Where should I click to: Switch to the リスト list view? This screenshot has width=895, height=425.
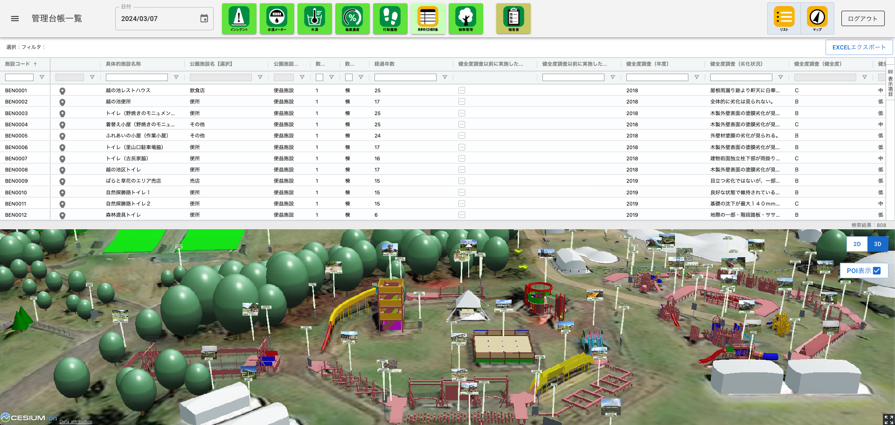point(784,19)
